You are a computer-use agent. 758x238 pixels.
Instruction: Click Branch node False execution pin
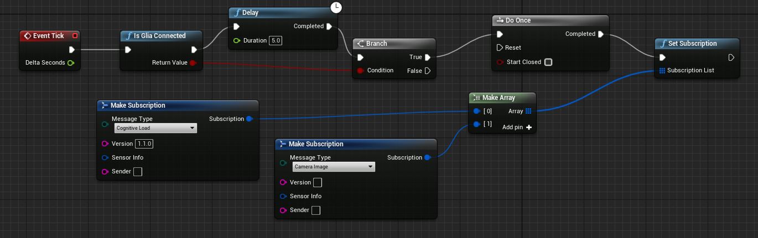coord(428,71)
